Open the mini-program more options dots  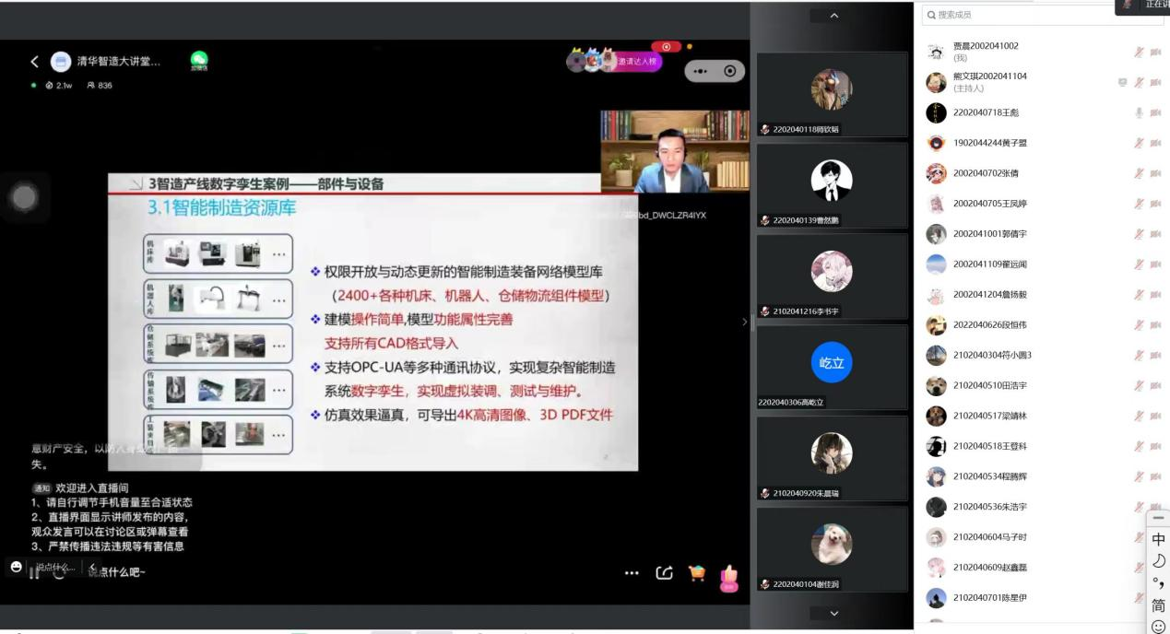coord(700,71)
